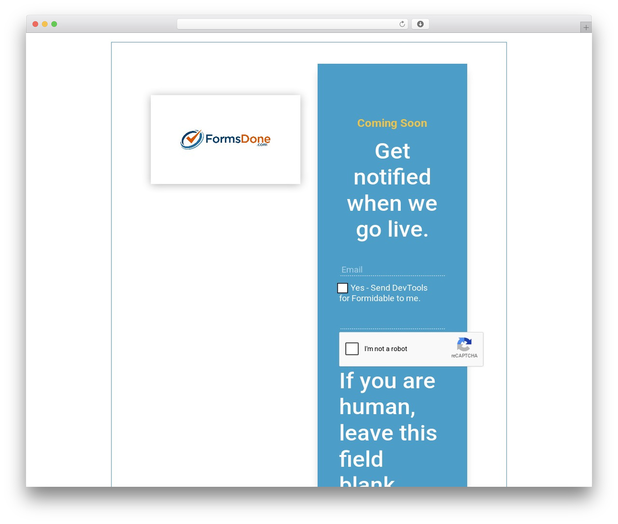618x524 pixels.
Task: Minimize the window with the yellow button
Action: [44, 24]
